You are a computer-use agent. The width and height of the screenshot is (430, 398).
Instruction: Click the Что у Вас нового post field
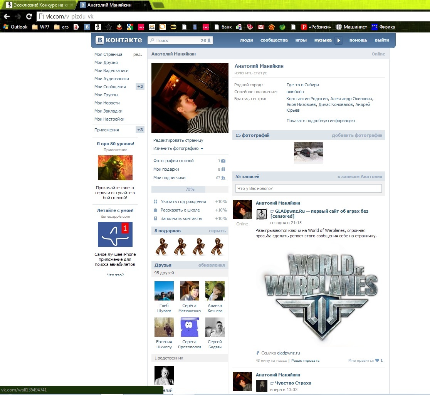coord(308,188)
